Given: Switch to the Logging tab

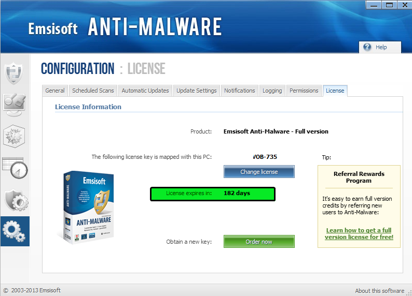Looking at the screenshot, I should pyautogui.click(x=272, y=91).
